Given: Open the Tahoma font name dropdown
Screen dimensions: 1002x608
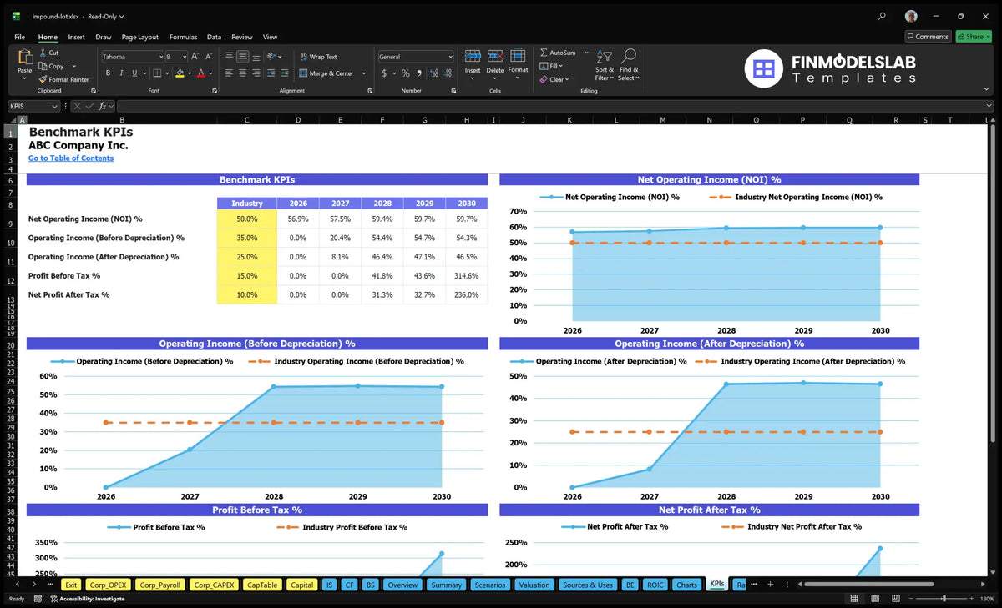Looking at the screenshot, I should tap(159, 57).
